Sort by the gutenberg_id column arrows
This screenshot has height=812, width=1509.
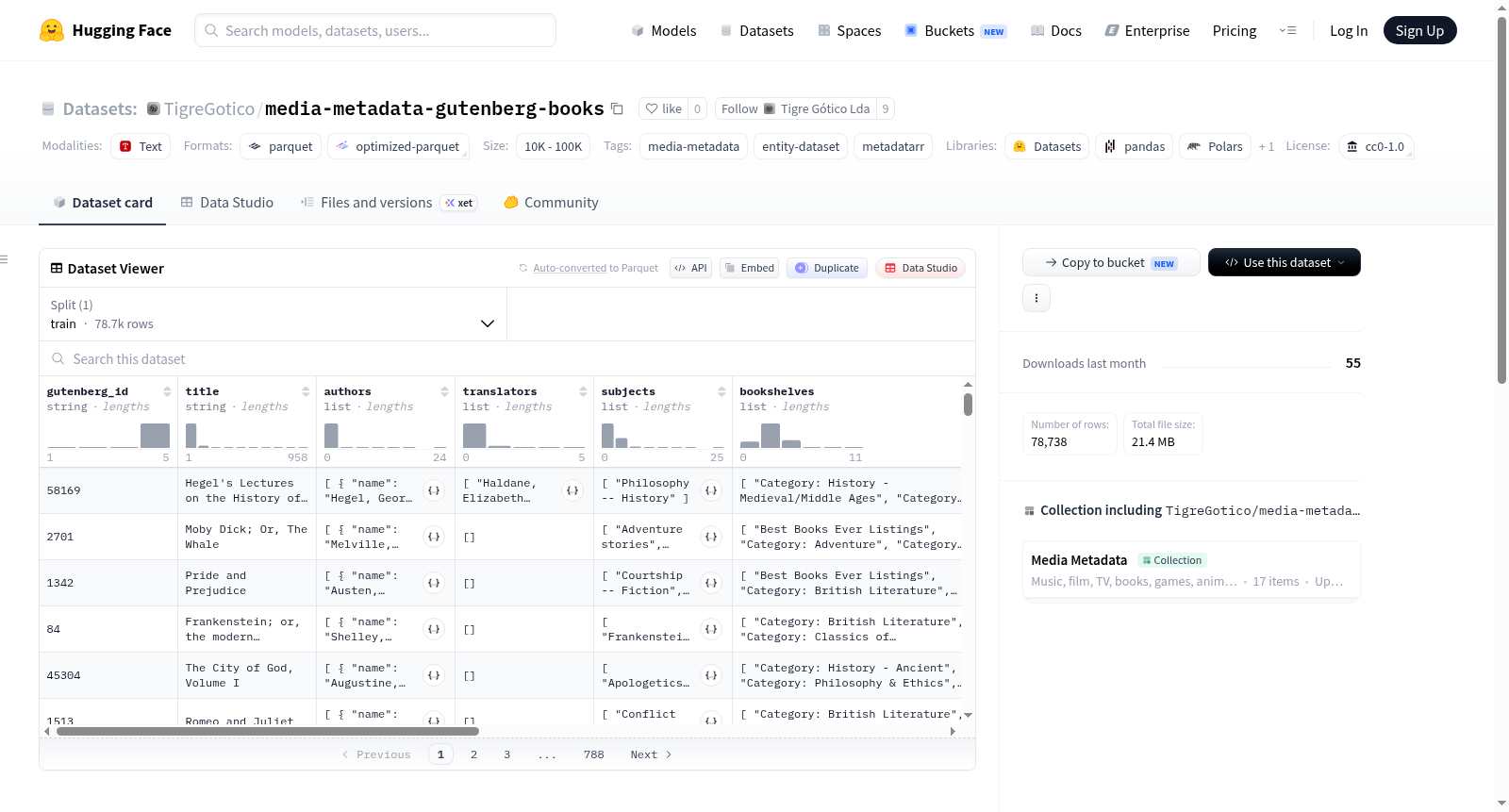(x=167, y=391)
